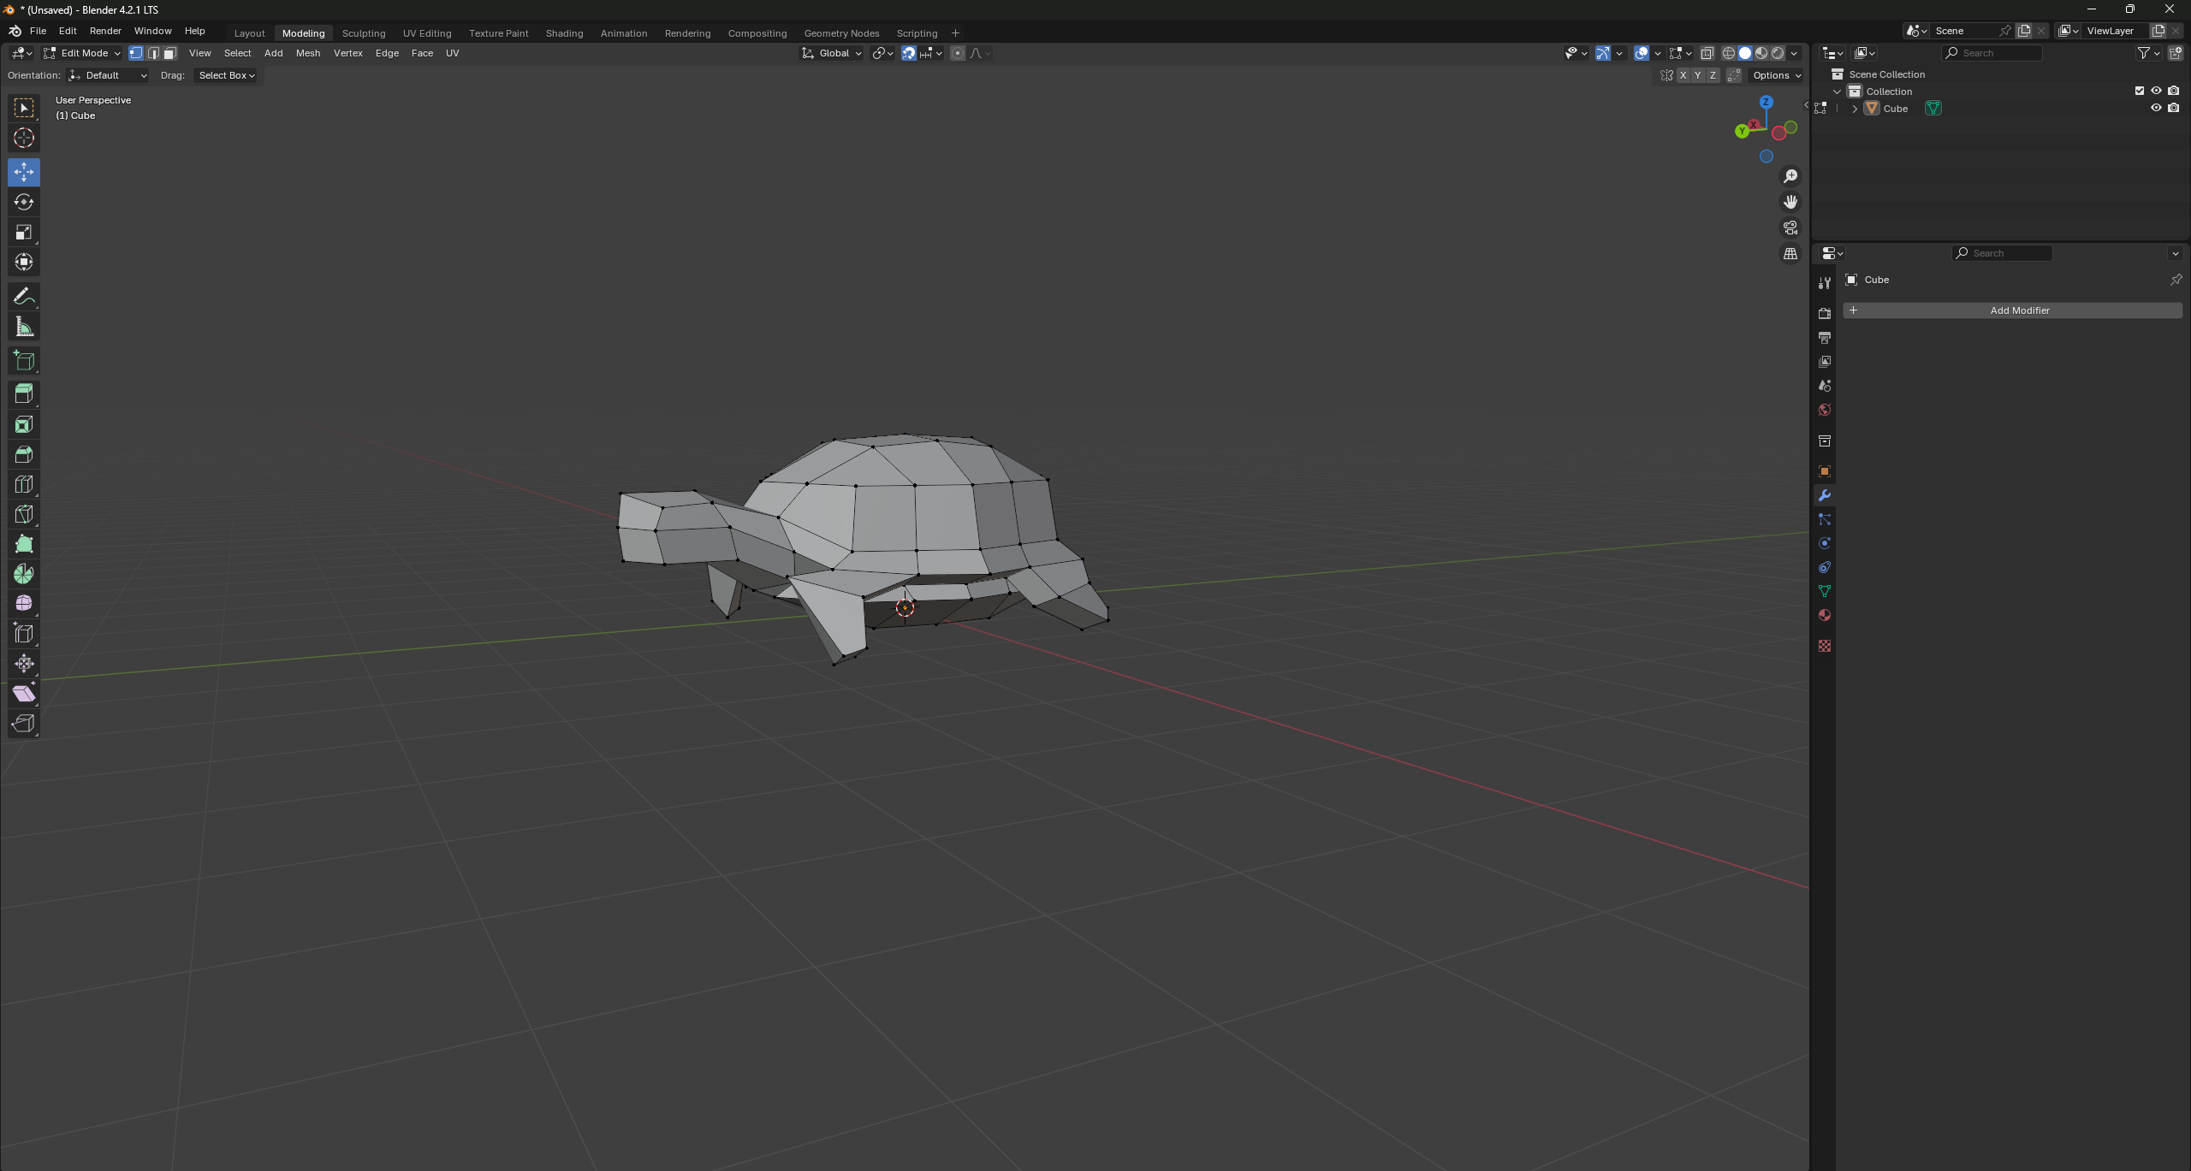Collapse the Collection in outliner
The height and width of the screenshot is (1171, 2191).
(1837, 92)
